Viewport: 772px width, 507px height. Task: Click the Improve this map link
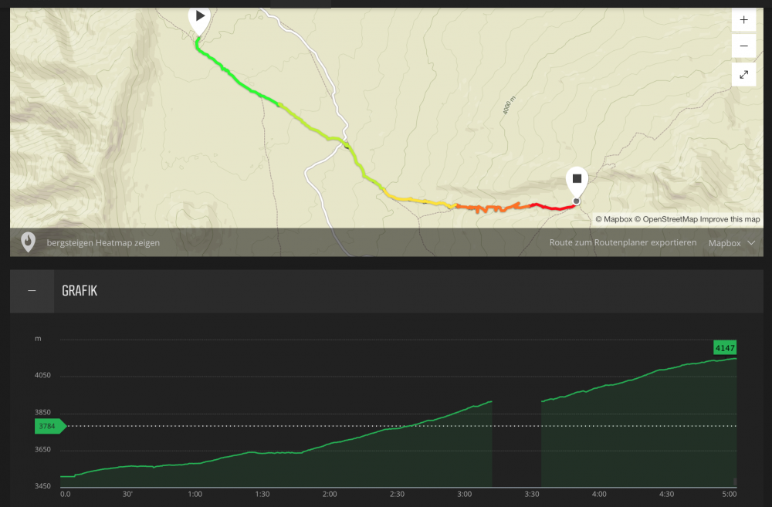point(730,219)
